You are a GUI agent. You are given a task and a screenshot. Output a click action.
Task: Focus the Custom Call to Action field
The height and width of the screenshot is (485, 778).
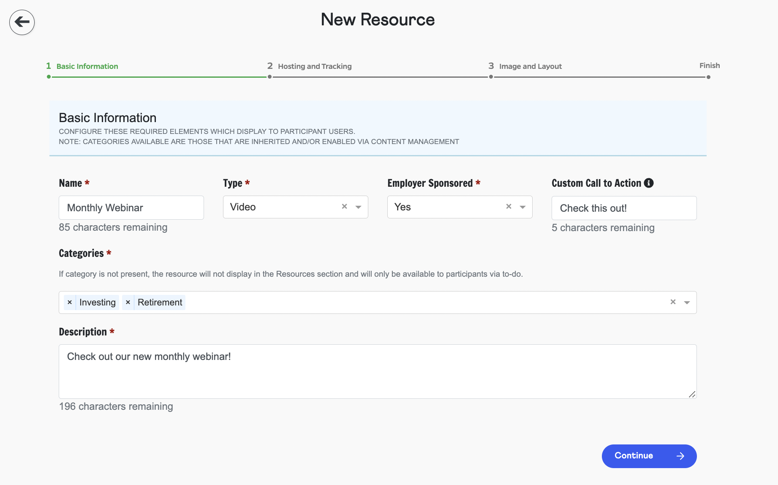[623, 208]
